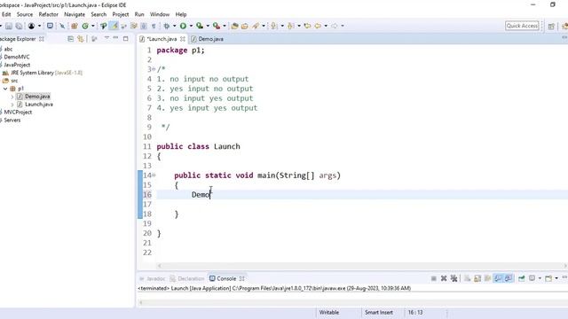Image resolution: width=568 pixels, height=319 pixels.
Task: Click the Clear Console icon
Action: [468, 278]
